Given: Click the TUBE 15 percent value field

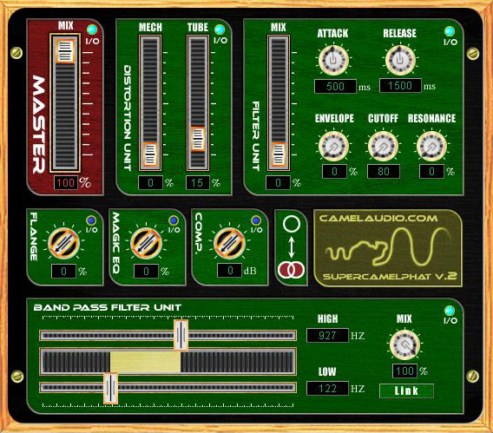Looking at the screenshot, I should coord(198,183).
